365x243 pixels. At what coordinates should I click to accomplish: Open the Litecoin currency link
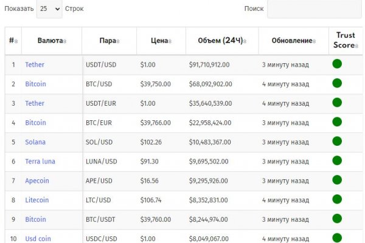(x=37, y=200)
